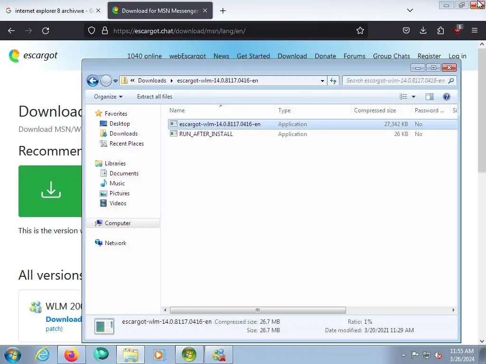The width and height of the screenshot is (486, 364).
Task: Open a new Firefox tab
Action: 223,11
